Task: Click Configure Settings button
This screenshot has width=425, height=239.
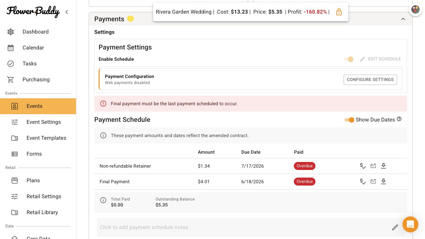Action: click(x=370, y=80)
